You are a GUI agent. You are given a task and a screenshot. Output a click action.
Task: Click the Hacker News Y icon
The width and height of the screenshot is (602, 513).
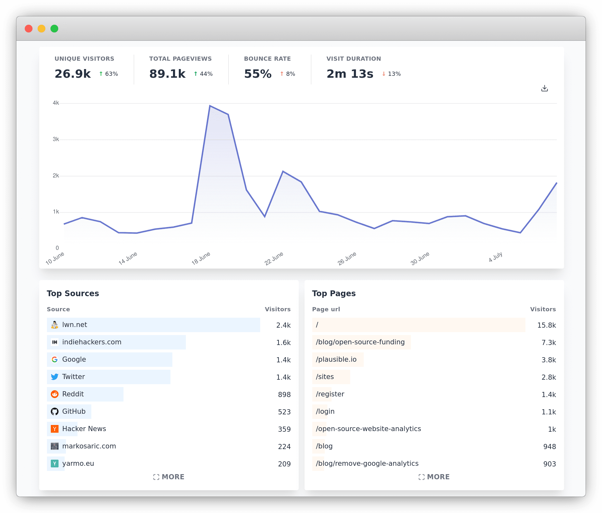click(55, 429)
